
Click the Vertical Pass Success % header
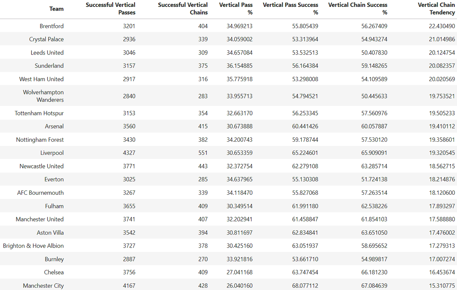291,9
